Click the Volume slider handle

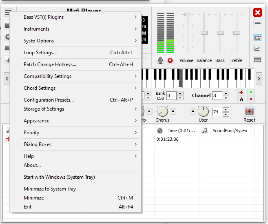pos(188,14)
